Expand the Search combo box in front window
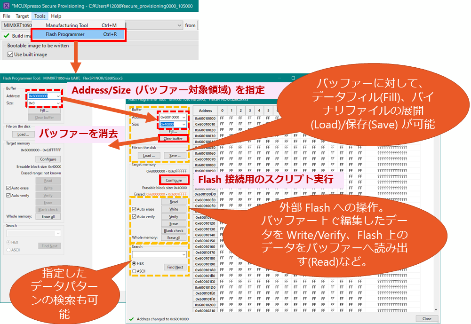The height and width of the screenshot is (324, 471). click(x=183, y=254)
